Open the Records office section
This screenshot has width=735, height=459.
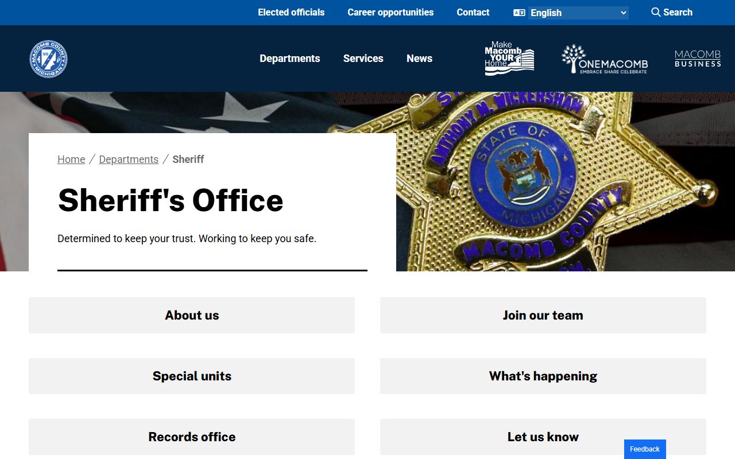click(192, 437)
